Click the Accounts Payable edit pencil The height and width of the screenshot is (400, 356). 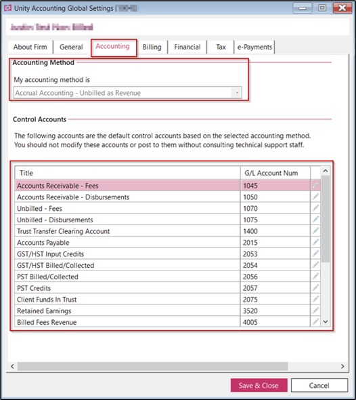[315, 242]
